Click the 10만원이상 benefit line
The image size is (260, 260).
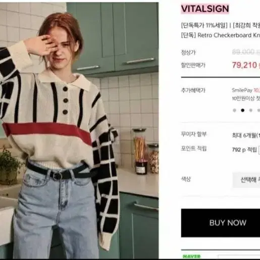246,98
